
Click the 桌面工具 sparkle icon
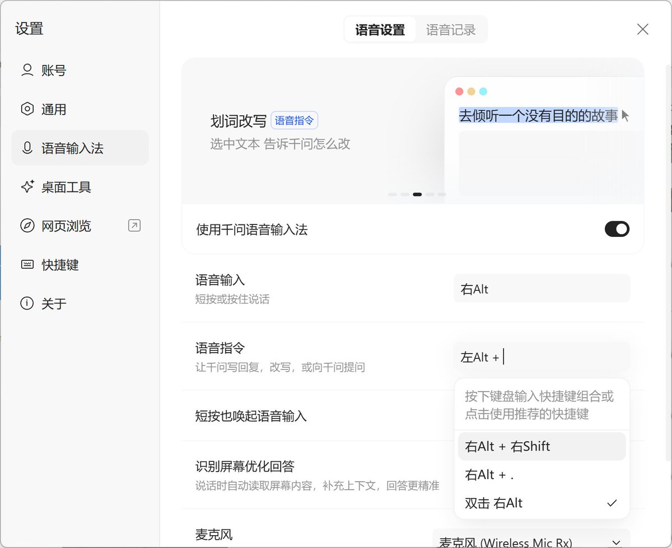[27, 187]
